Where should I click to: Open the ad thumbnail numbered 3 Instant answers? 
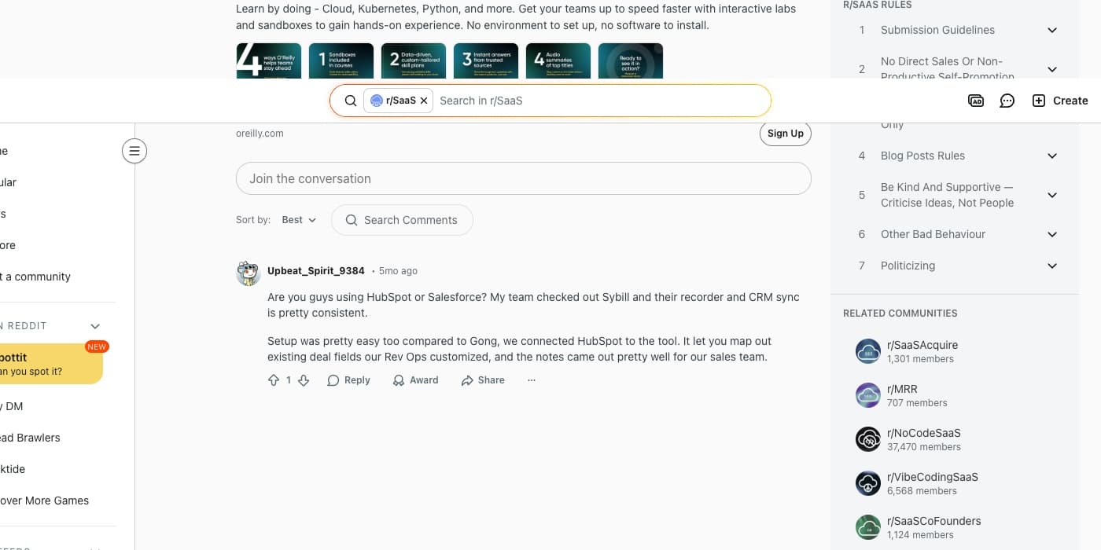pyautogui.click(x=485, y=60)
